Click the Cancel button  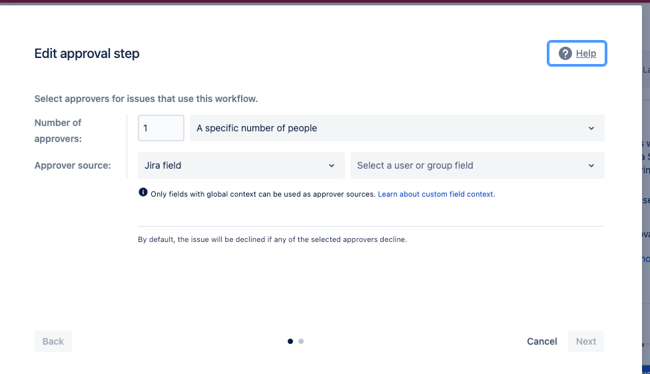click(x=542, y=341)
